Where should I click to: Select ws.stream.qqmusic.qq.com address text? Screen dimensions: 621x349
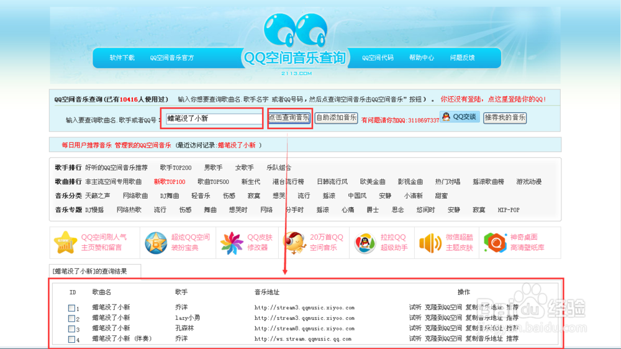click(x=303, y=338)
